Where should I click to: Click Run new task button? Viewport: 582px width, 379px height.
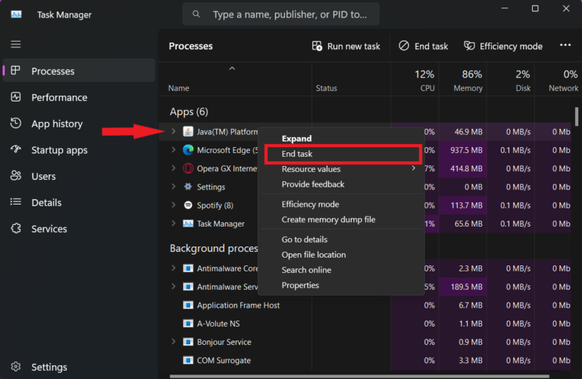click(x=346, y=46)
